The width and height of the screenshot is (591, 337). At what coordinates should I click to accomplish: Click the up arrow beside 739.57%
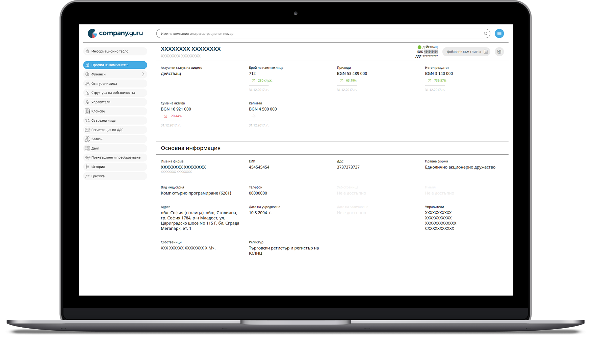[429, 81]
